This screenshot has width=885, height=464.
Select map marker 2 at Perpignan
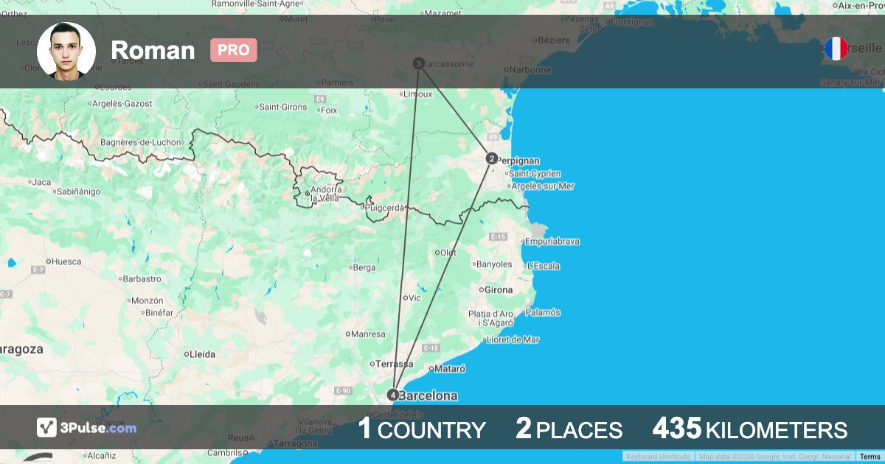(491, 158)
